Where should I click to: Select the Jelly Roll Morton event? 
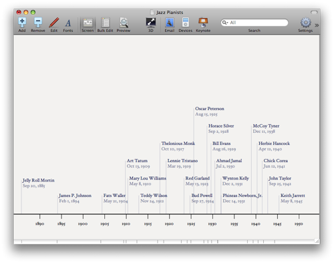pyautogui.click(x=38, y=183)
